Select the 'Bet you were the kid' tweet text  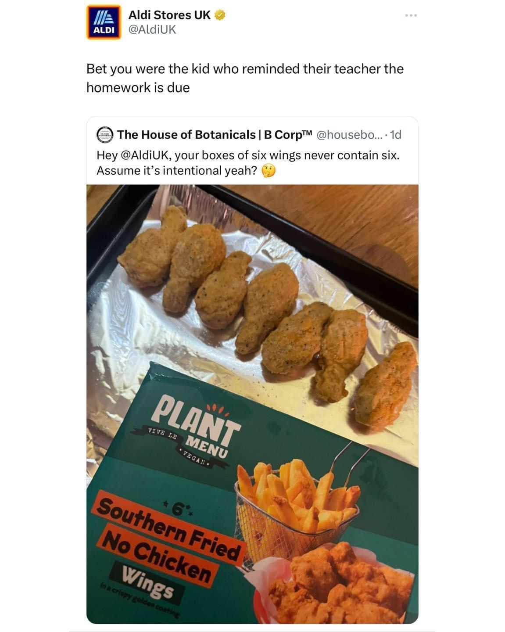(245, 78)
